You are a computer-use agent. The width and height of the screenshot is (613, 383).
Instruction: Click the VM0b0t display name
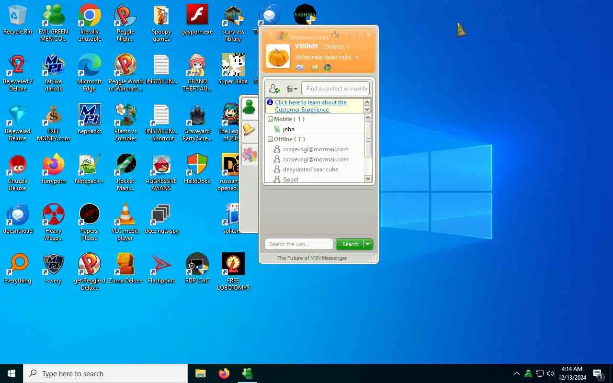tap(306, 46)
